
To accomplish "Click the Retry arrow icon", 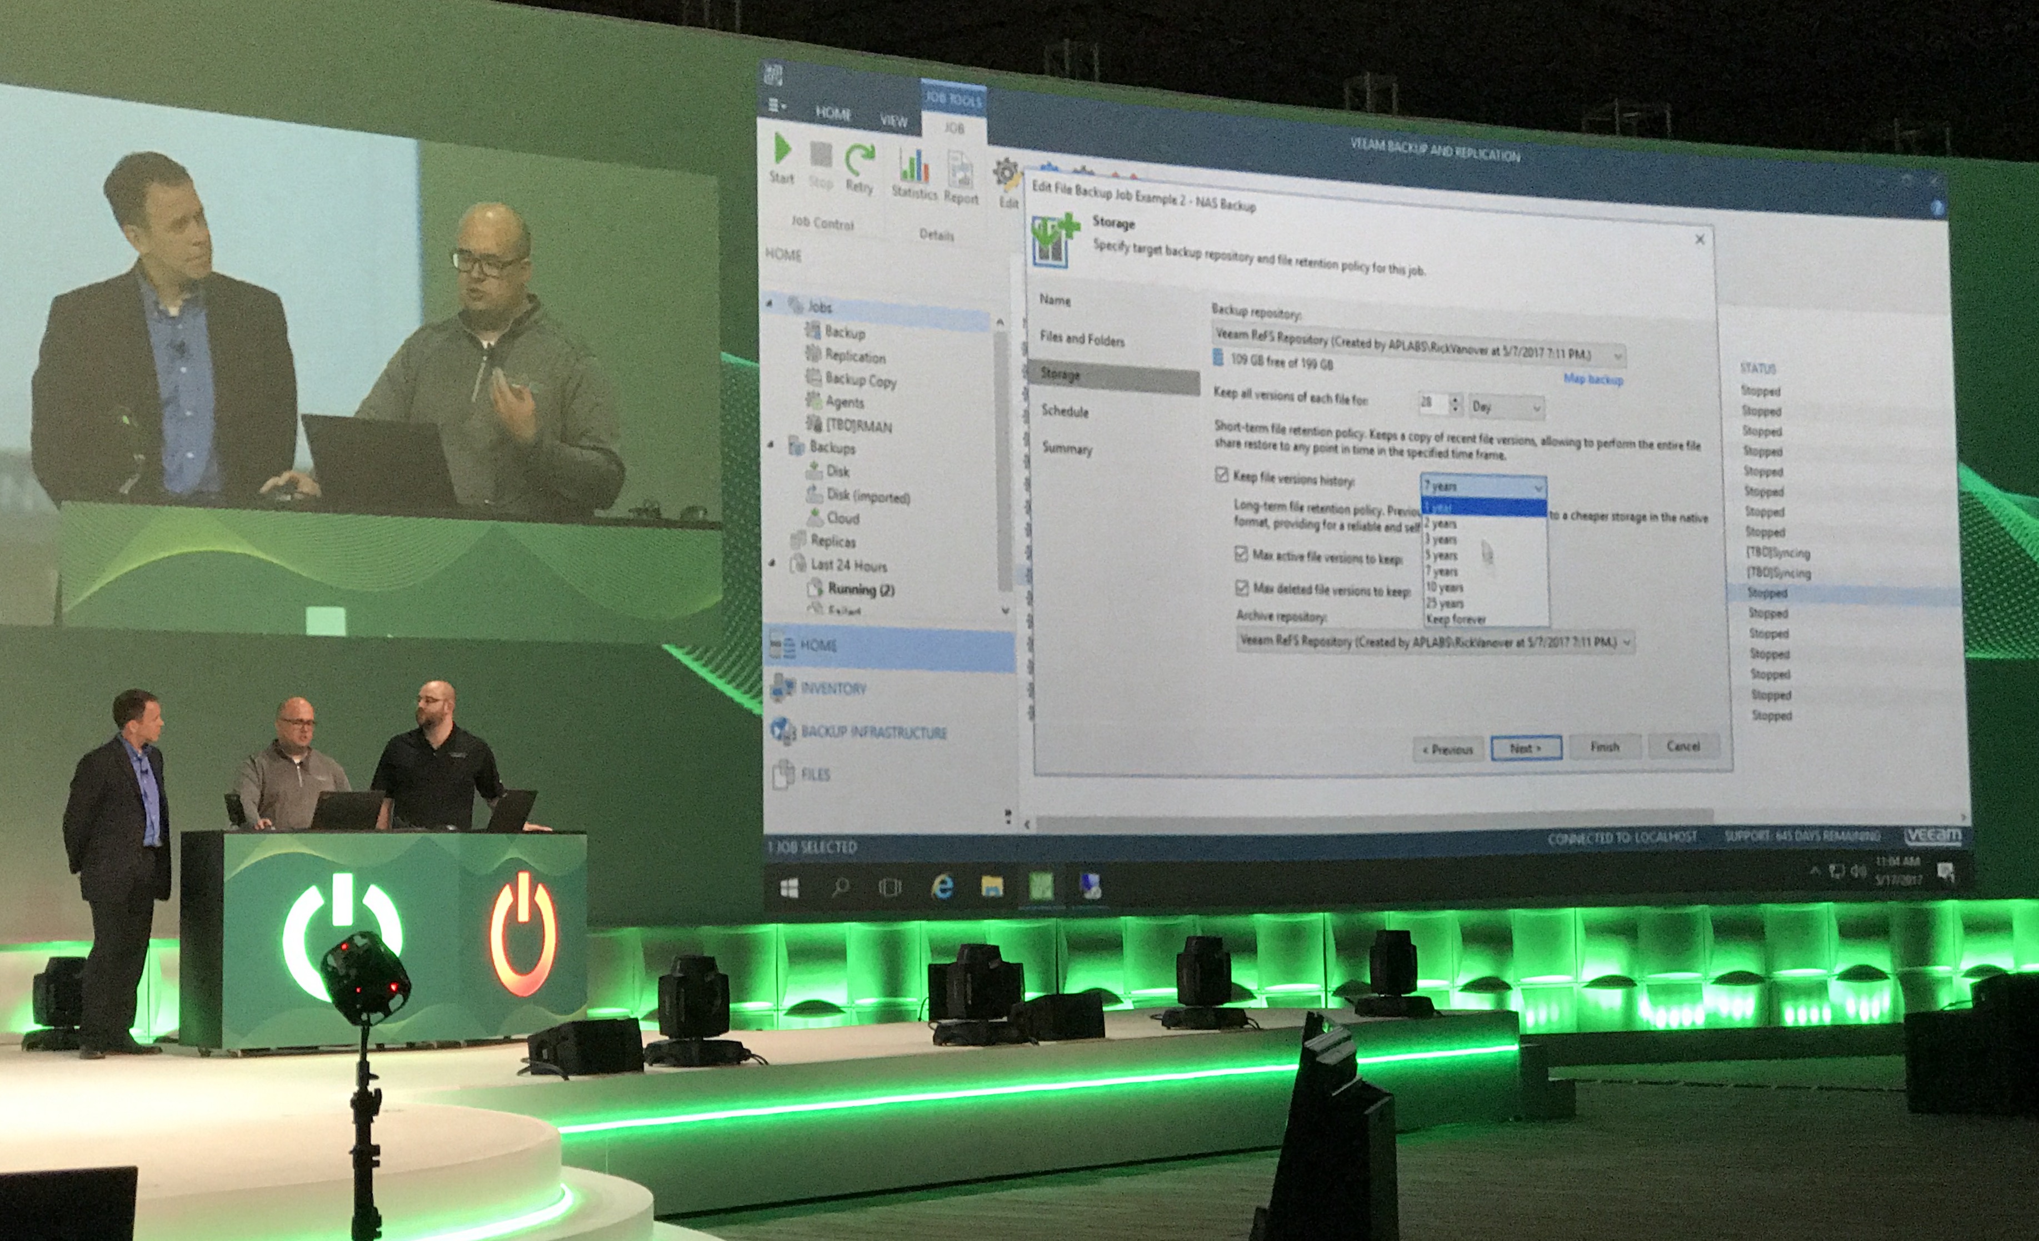I will [x=860, y=159].
